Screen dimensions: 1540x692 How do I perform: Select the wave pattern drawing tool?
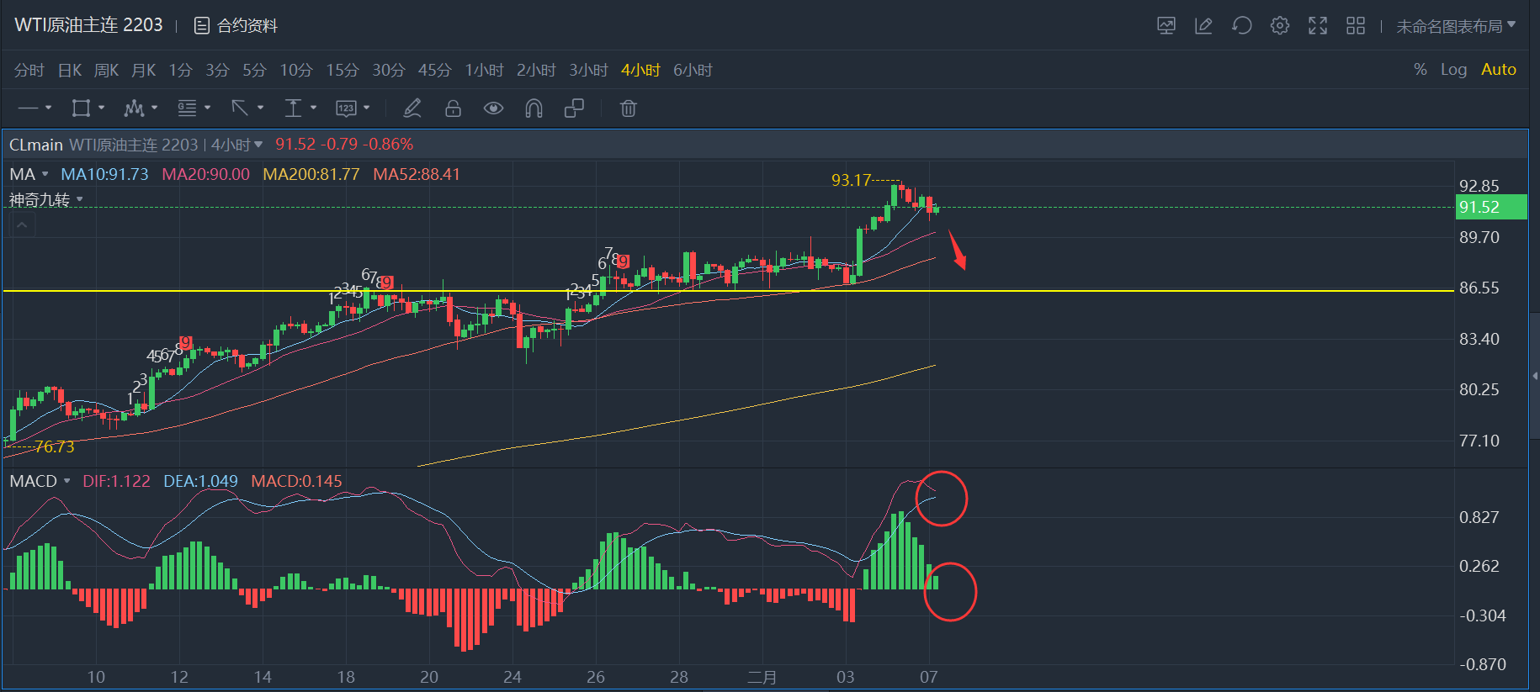[x=134, y=108]
